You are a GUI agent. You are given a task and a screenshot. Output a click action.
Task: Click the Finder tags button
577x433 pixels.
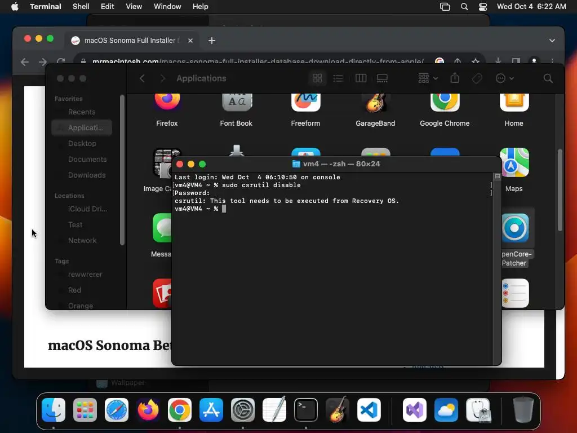pyautogui.click(x=477, y=78)
